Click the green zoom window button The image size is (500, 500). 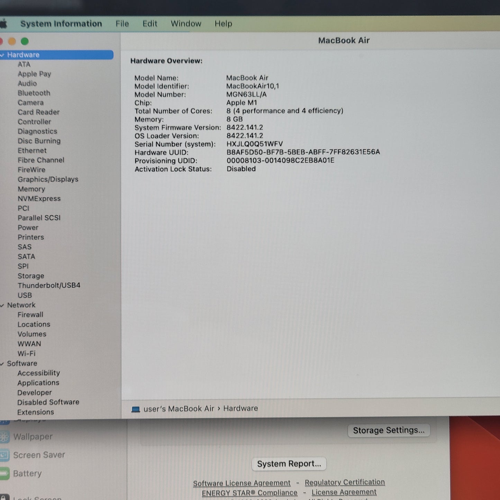[25, 41]
